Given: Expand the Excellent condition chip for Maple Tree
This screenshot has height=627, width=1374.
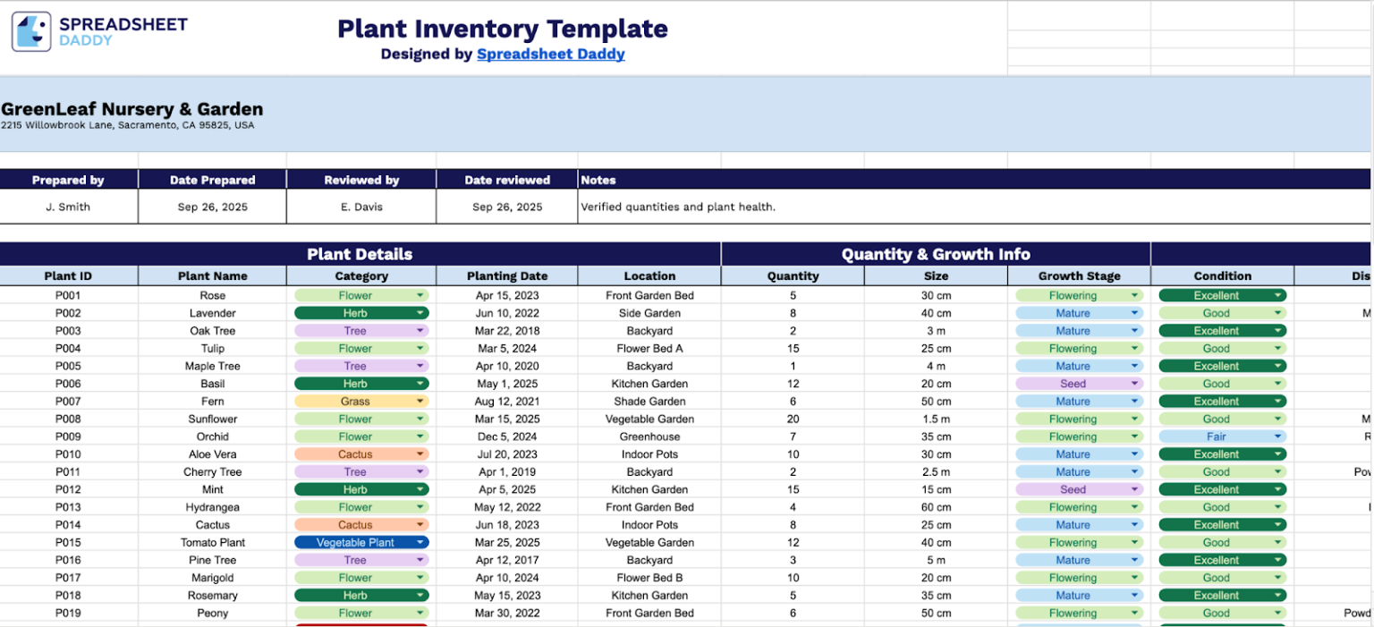Looking at the screenshot, I should [1279, 365].
